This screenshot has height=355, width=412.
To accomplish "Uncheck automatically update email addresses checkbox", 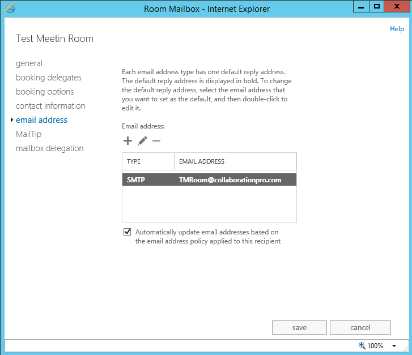I will (x=127, y=232).
